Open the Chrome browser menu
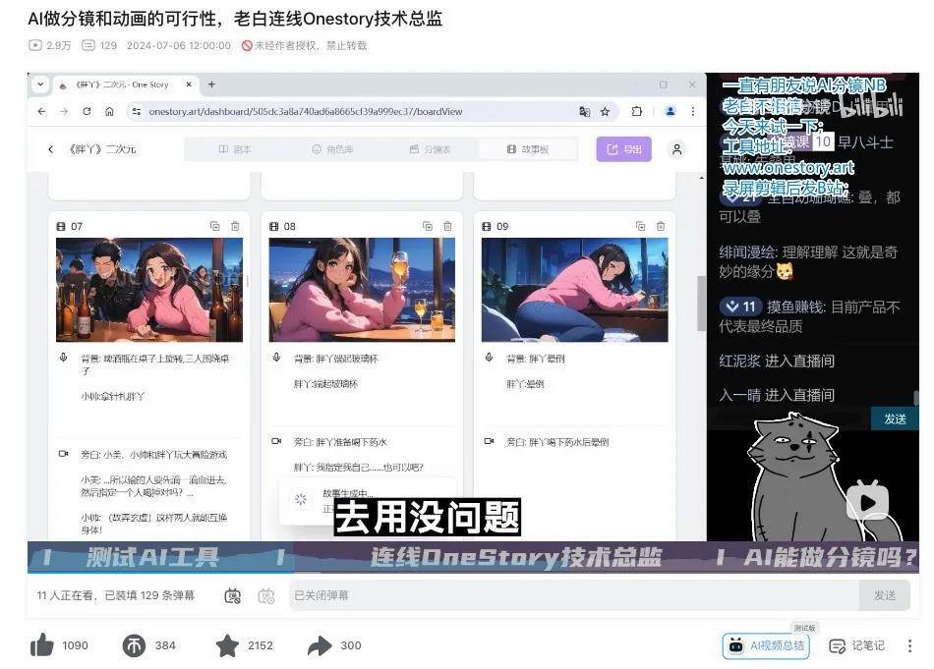 tap(691, 111)
